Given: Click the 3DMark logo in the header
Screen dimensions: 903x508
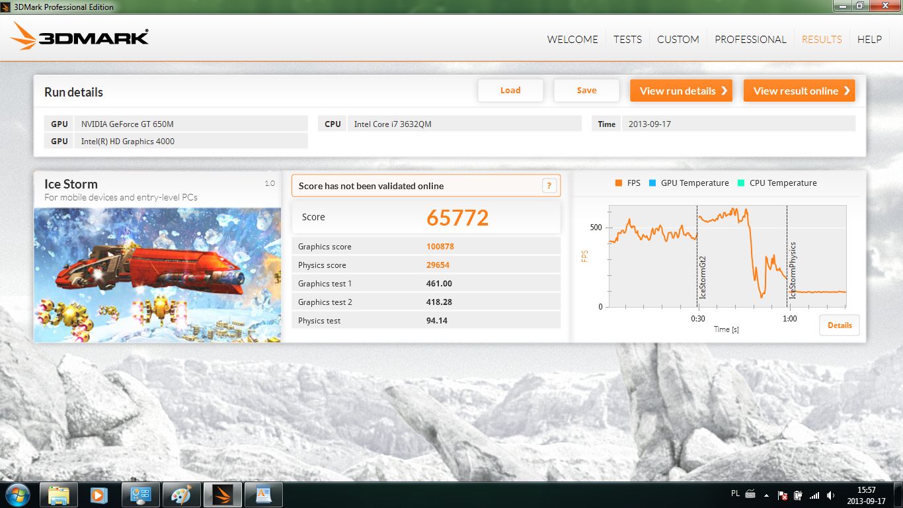Looking at the screenshot, I should [80, 36].
